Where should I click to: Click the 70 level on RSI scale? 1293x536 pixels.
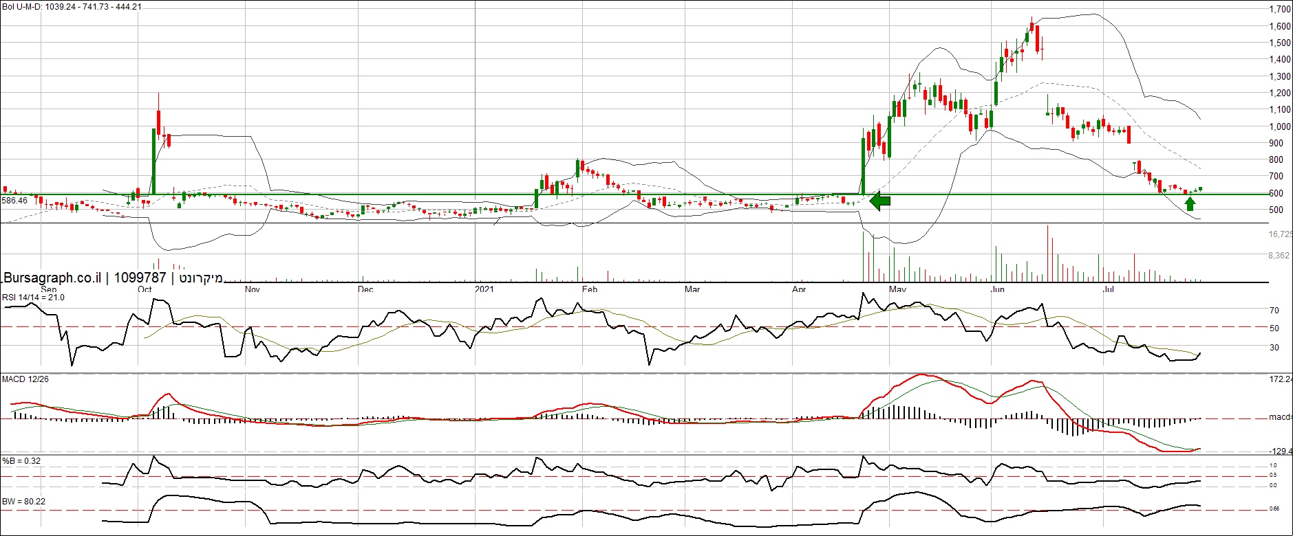coord(1274,311)
